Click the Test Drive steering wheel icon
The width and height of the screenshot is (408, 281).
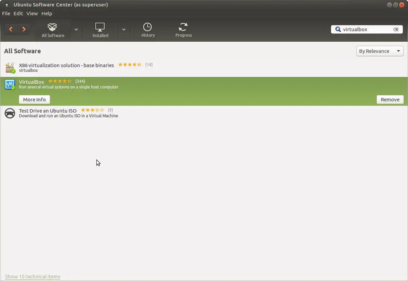pos(10,113)
